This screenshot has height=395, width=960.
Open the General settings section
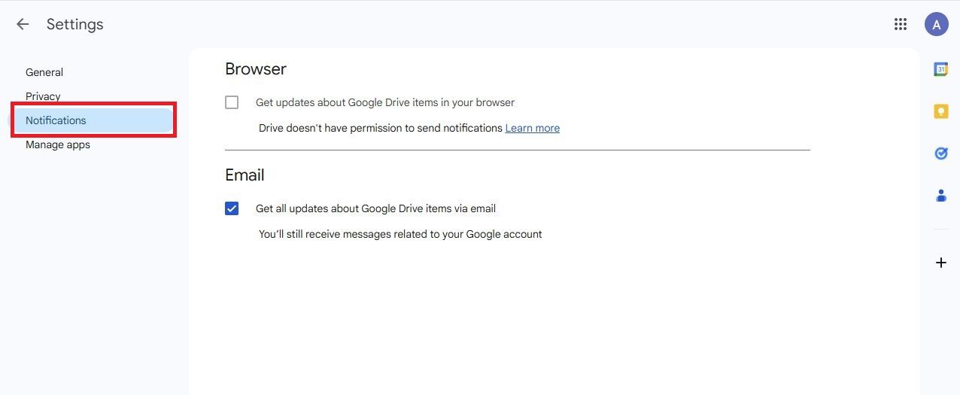point(44,72)
